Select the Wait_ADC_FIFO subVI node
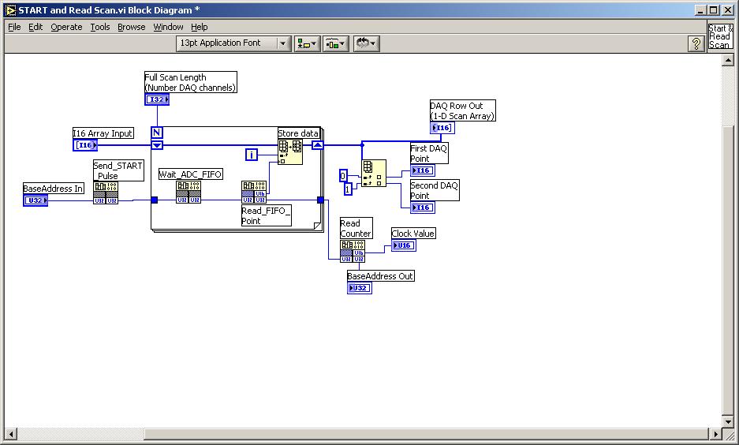Viewport: 739px width, 445px height. click(x=188, y=193)
